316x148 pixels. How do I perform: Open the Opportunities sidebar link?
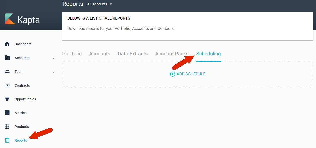(25, 99)
